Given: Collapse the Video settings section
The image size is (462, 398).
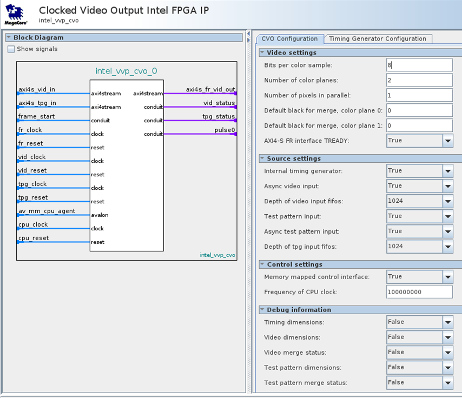Looking at the screenshot, I should click(262, 53).
